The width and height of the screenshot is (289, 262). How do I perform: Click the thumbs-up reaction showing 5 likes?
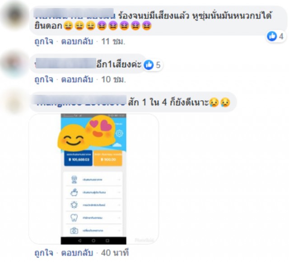153,65
